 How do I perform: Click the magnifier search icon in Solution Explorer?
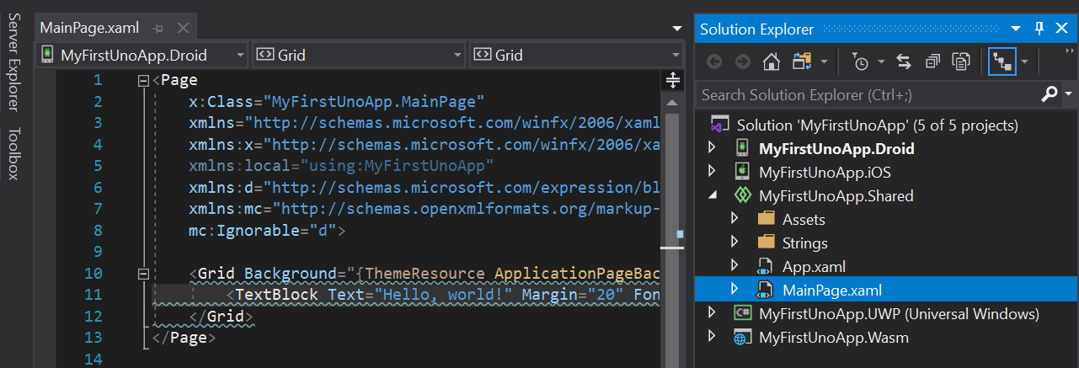[x=1050, y=94]
